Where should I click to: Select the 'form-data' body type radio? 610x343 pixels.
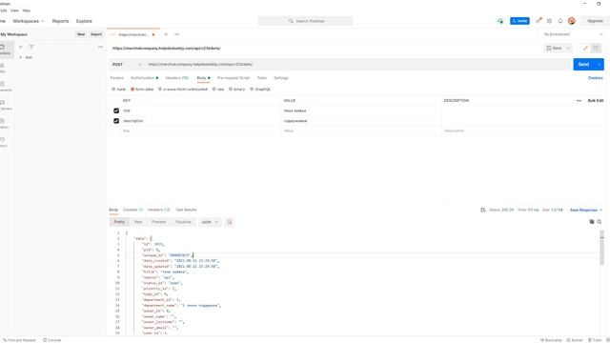pos(132,90)
